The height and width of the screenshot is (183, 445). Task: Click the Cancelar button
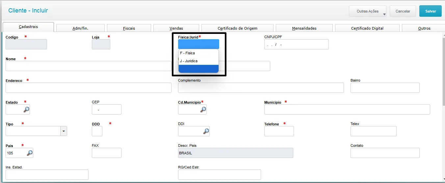(403, 11)
